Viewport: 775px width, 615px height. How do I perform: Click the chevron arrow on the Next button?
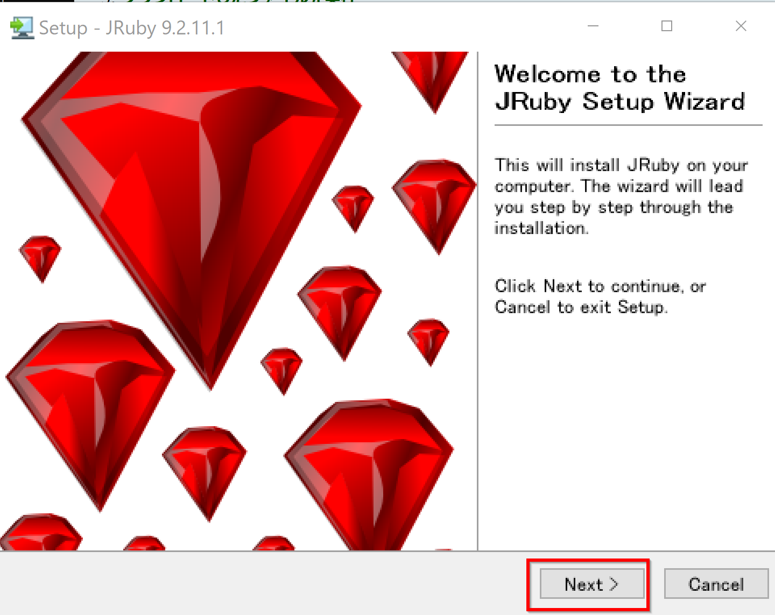pyautogui.click(x=614, y=584)
